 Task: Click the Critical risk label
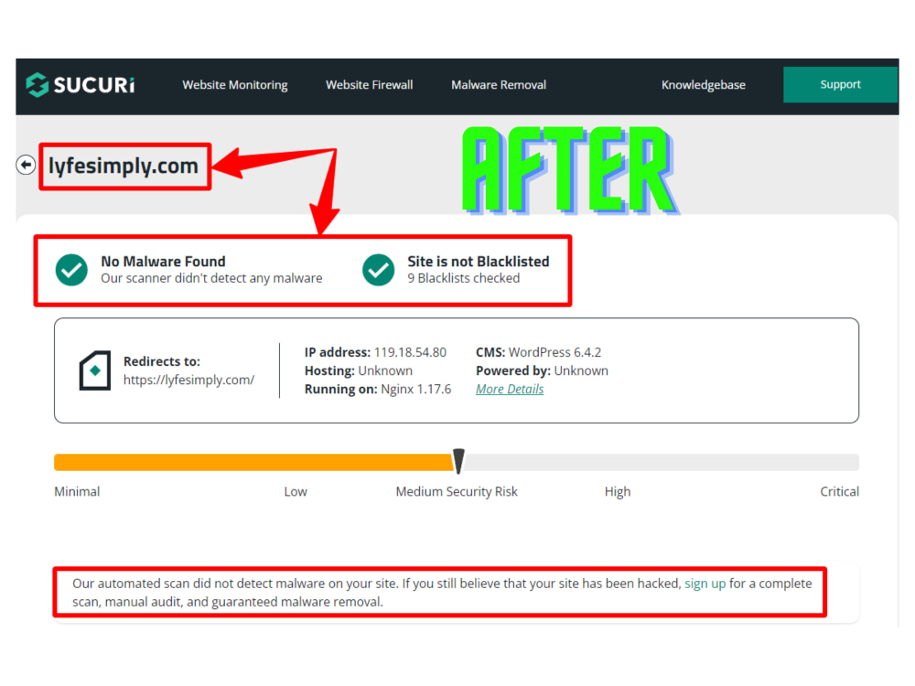[839, 492]
